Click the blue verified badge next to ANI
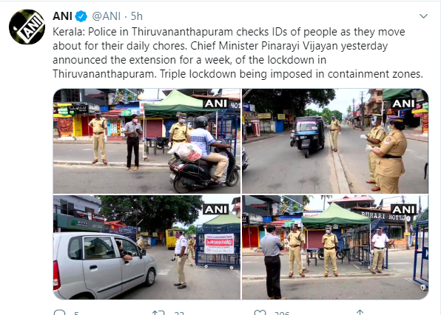The width and height of the screenshot is (441, 315). click(81, 16)
